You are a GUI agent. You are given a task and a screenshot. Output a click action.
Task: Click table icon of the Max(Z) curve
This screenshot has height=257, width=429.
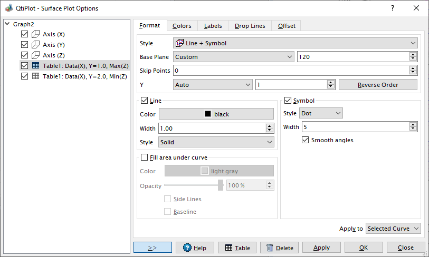pos(36,66)
